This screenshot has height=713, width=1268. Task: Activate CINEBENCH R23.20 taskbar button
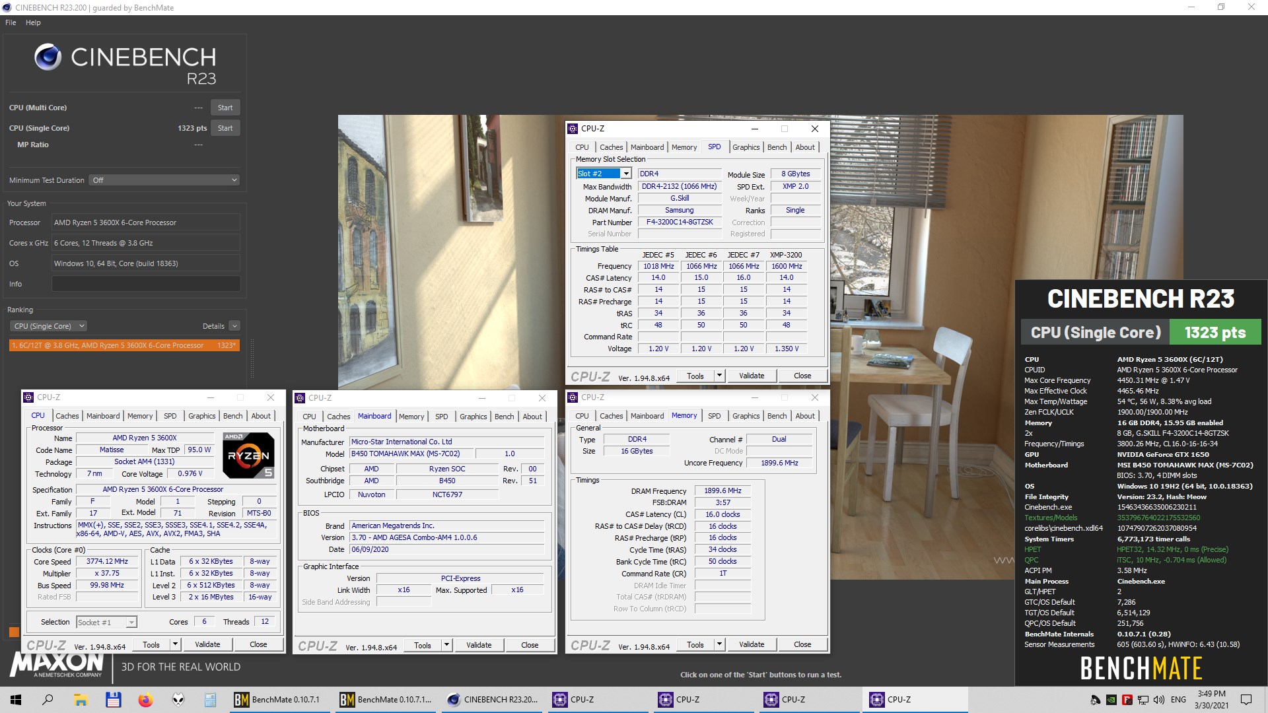492,700
